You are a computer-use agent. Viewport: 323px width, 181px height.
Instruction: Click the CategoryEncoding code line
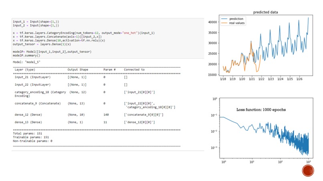(x=84, y=33)
